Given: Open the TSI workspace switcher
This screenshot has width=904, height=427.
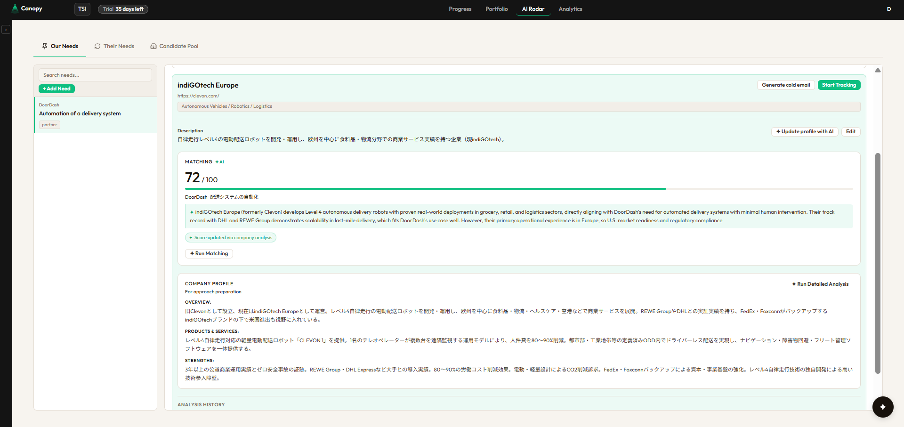Looking at the screenshot, I should pos(82,9).
